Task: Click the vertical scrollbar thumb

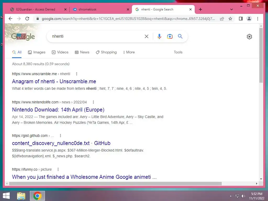Action: [x=261, y=55]
